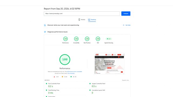Jump to the Best Practices score gauge
This screenshot has height=97, width=173.
click(87, 39)
